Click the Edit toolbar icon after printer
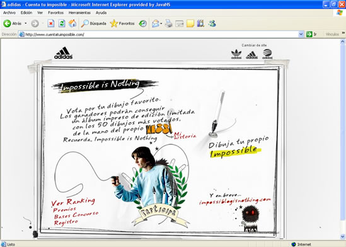The width and height of the screenshot is (346, 247). pos(180,23)
